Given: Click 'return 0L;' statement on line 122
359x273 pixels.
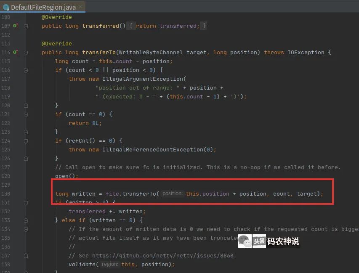Looking at the screenshot, I should point(85,123).
